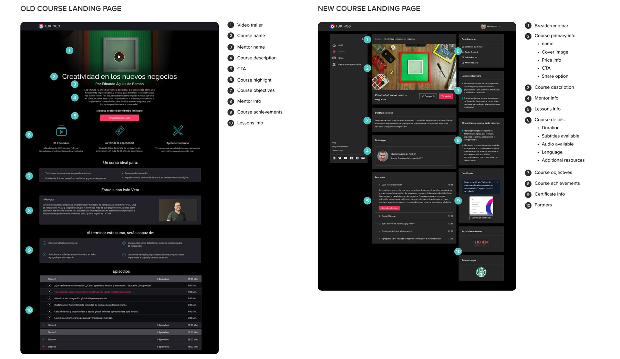Screen dimensions: 620x359
Task: Click the Aprende haciendo crossed tools icon
Action: [178, 130]
